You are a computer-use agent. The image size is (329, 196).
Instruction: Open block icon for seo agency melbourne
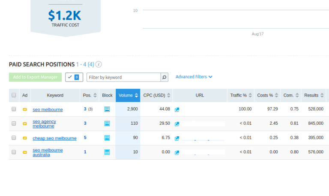pos(107,123)
